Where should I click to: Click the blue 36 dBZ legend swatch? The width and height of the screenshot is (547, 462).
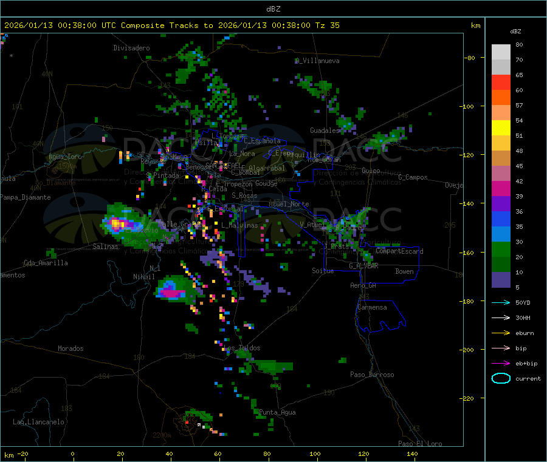coord(501,219)
